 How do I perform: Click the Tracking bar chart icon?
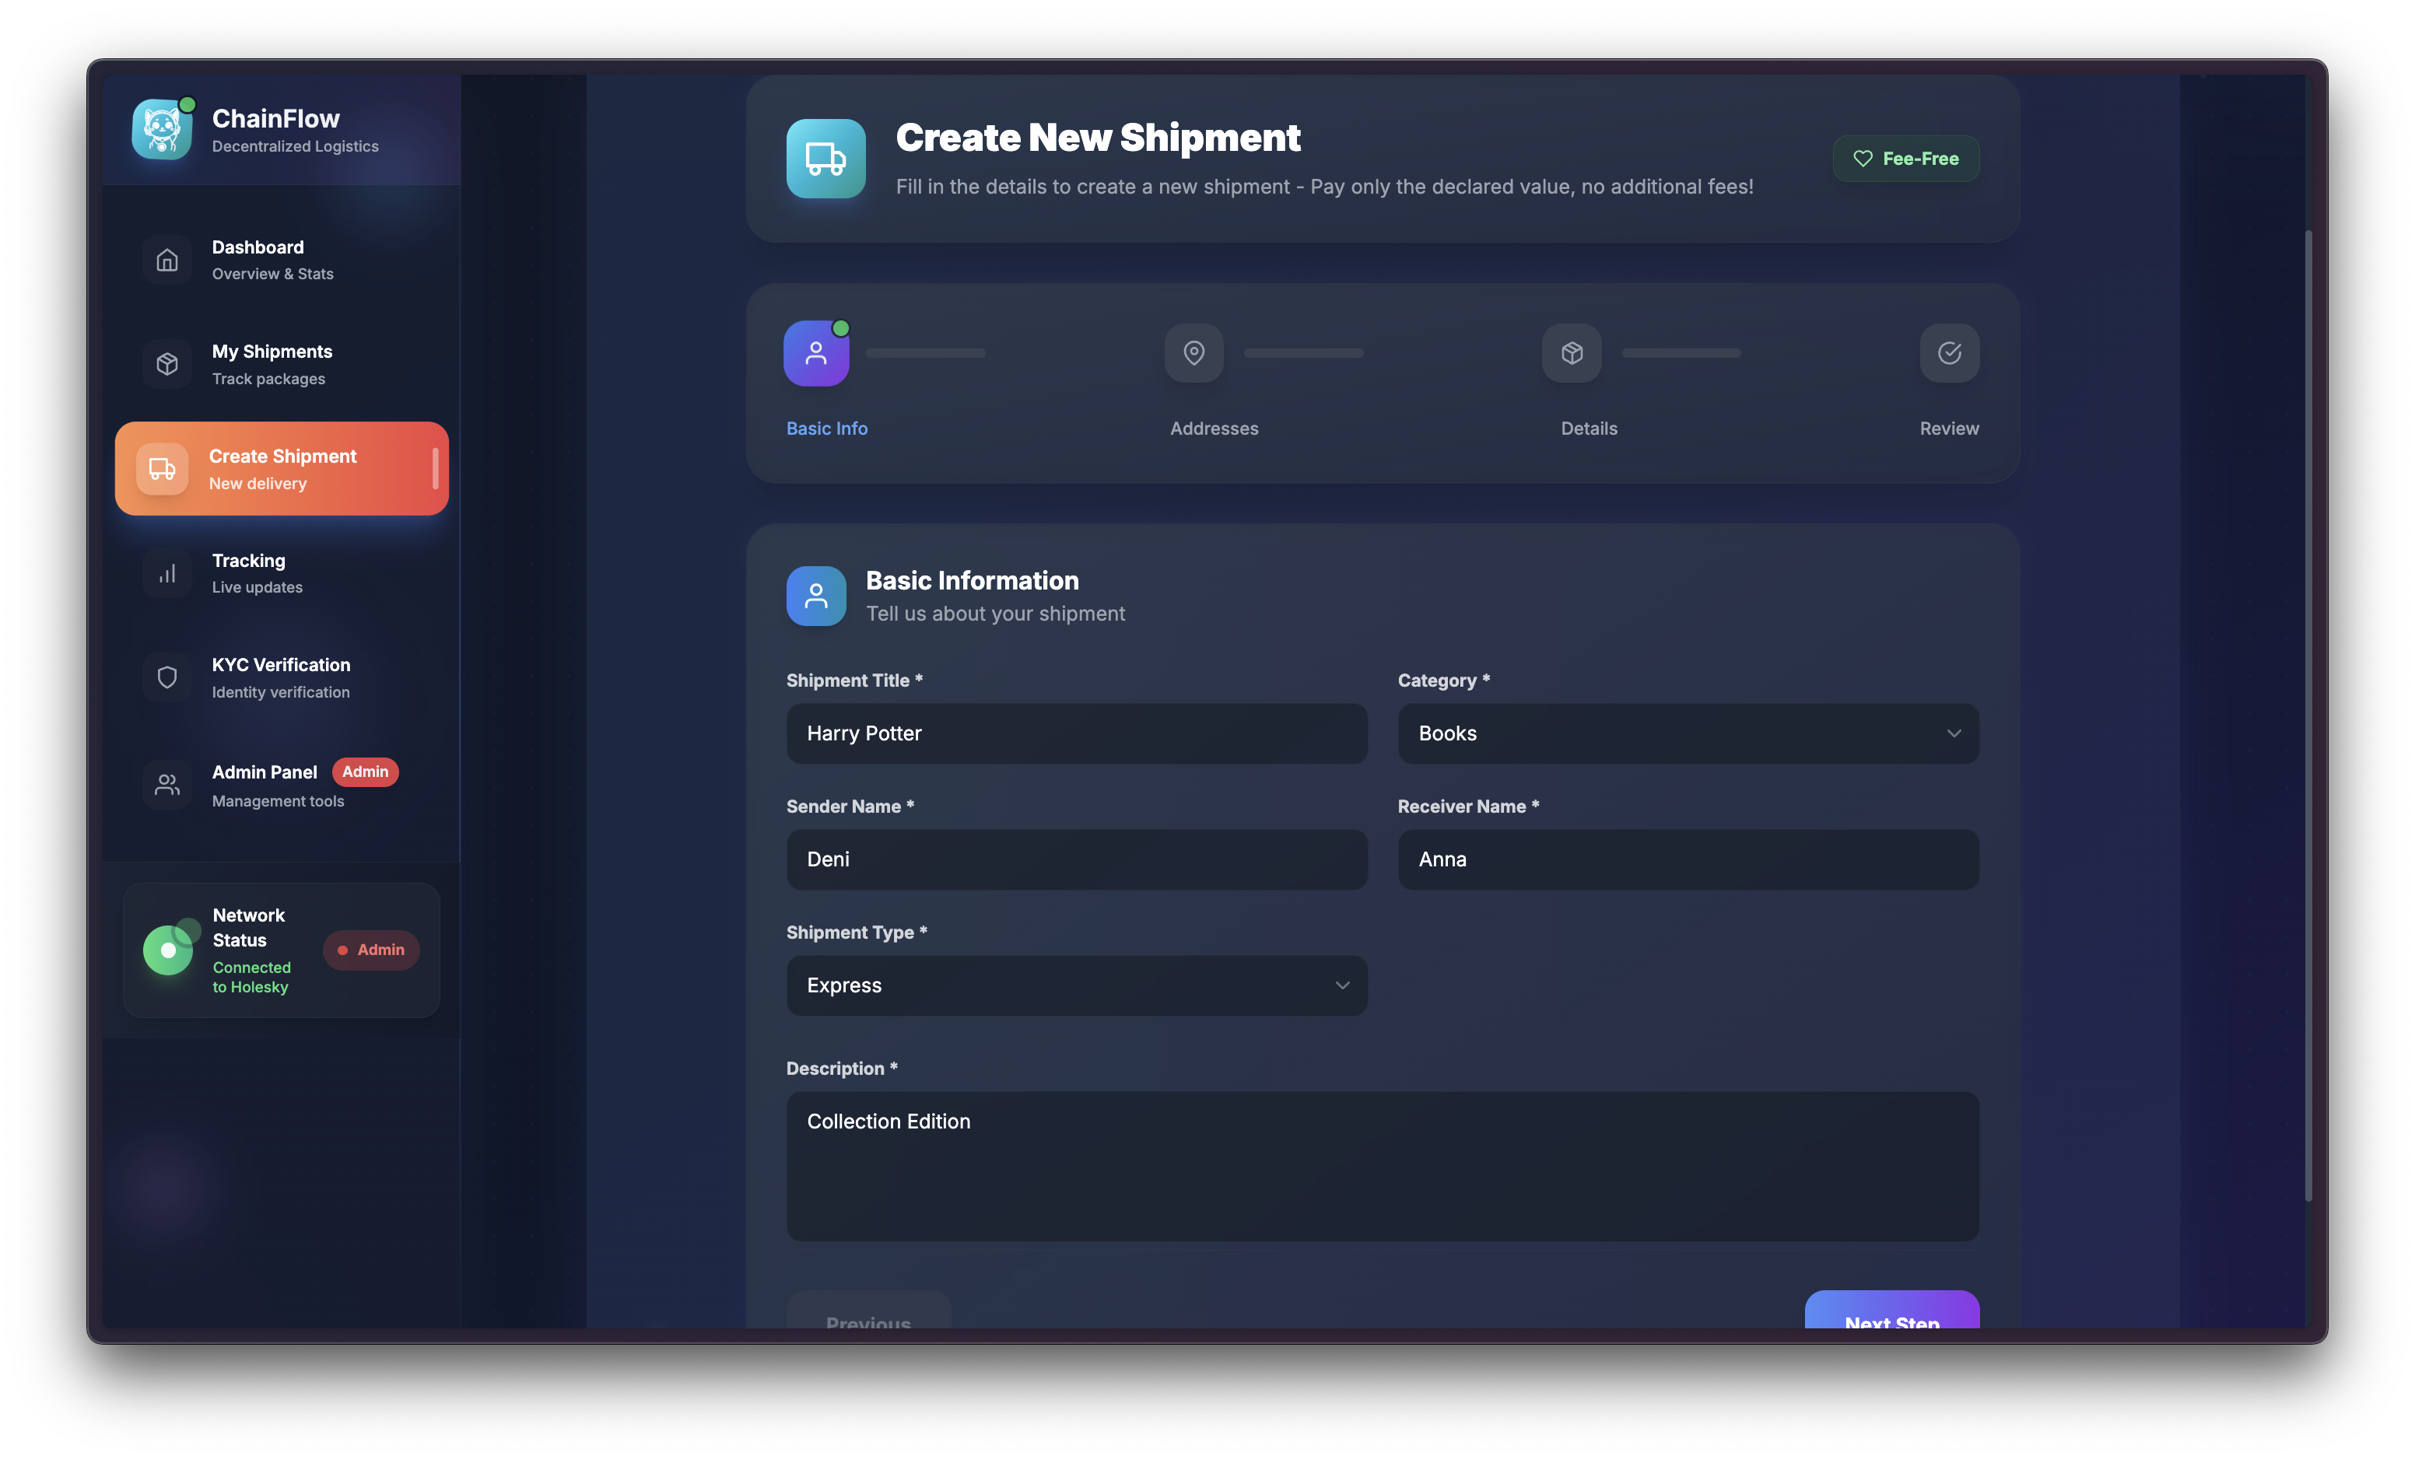point(167,573)
